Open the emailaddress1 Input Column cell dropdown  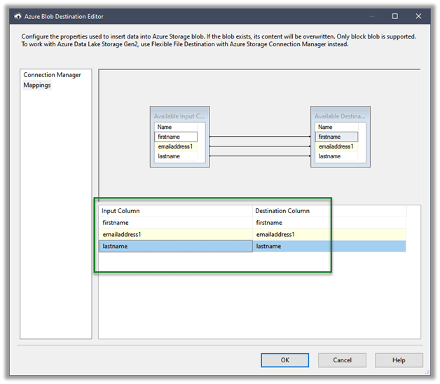click(175, 235)
